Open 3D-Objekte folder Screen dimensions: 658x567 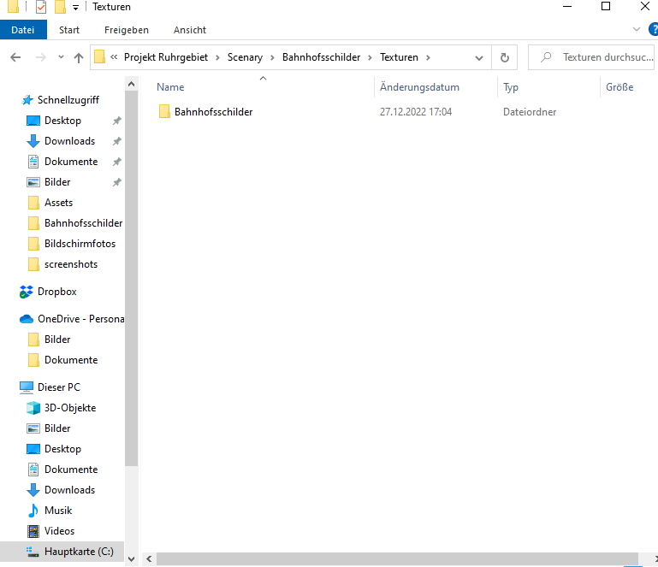point(70,408)
